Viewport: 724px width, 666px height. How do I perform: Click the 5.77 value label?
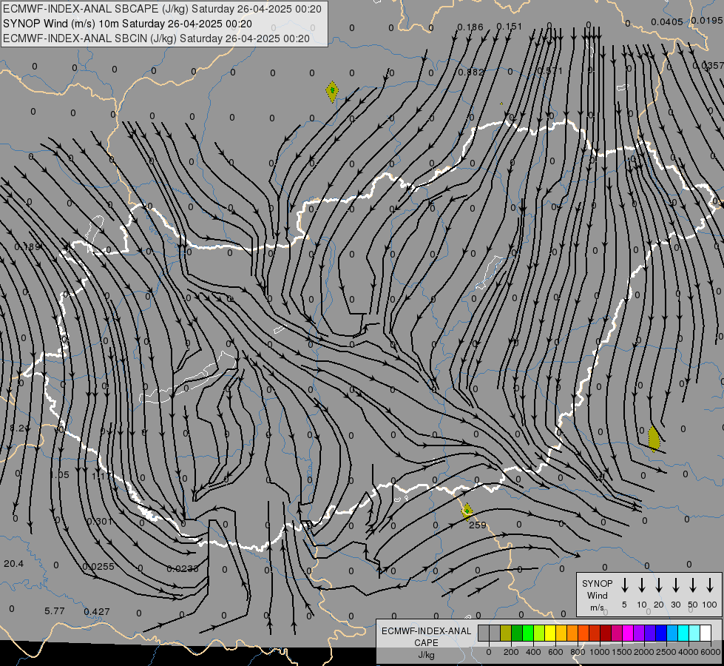[55, 611]
